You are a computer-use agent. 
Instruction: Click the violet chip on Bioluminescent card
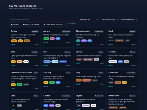[84, 41]
